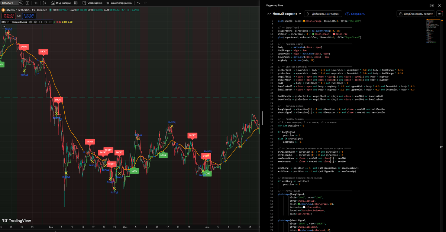Change the 1ч timeframe interval

(36, 3)
